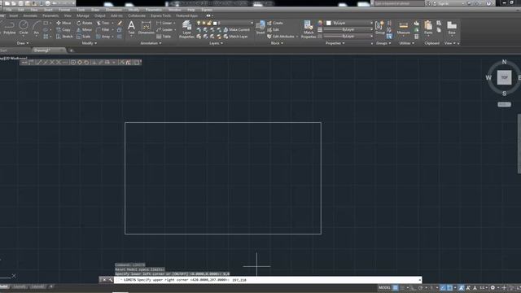Viewport: 521px width, 293px height.
Task: Expand the Annotation panel dropdown
Action: (151, 43)
